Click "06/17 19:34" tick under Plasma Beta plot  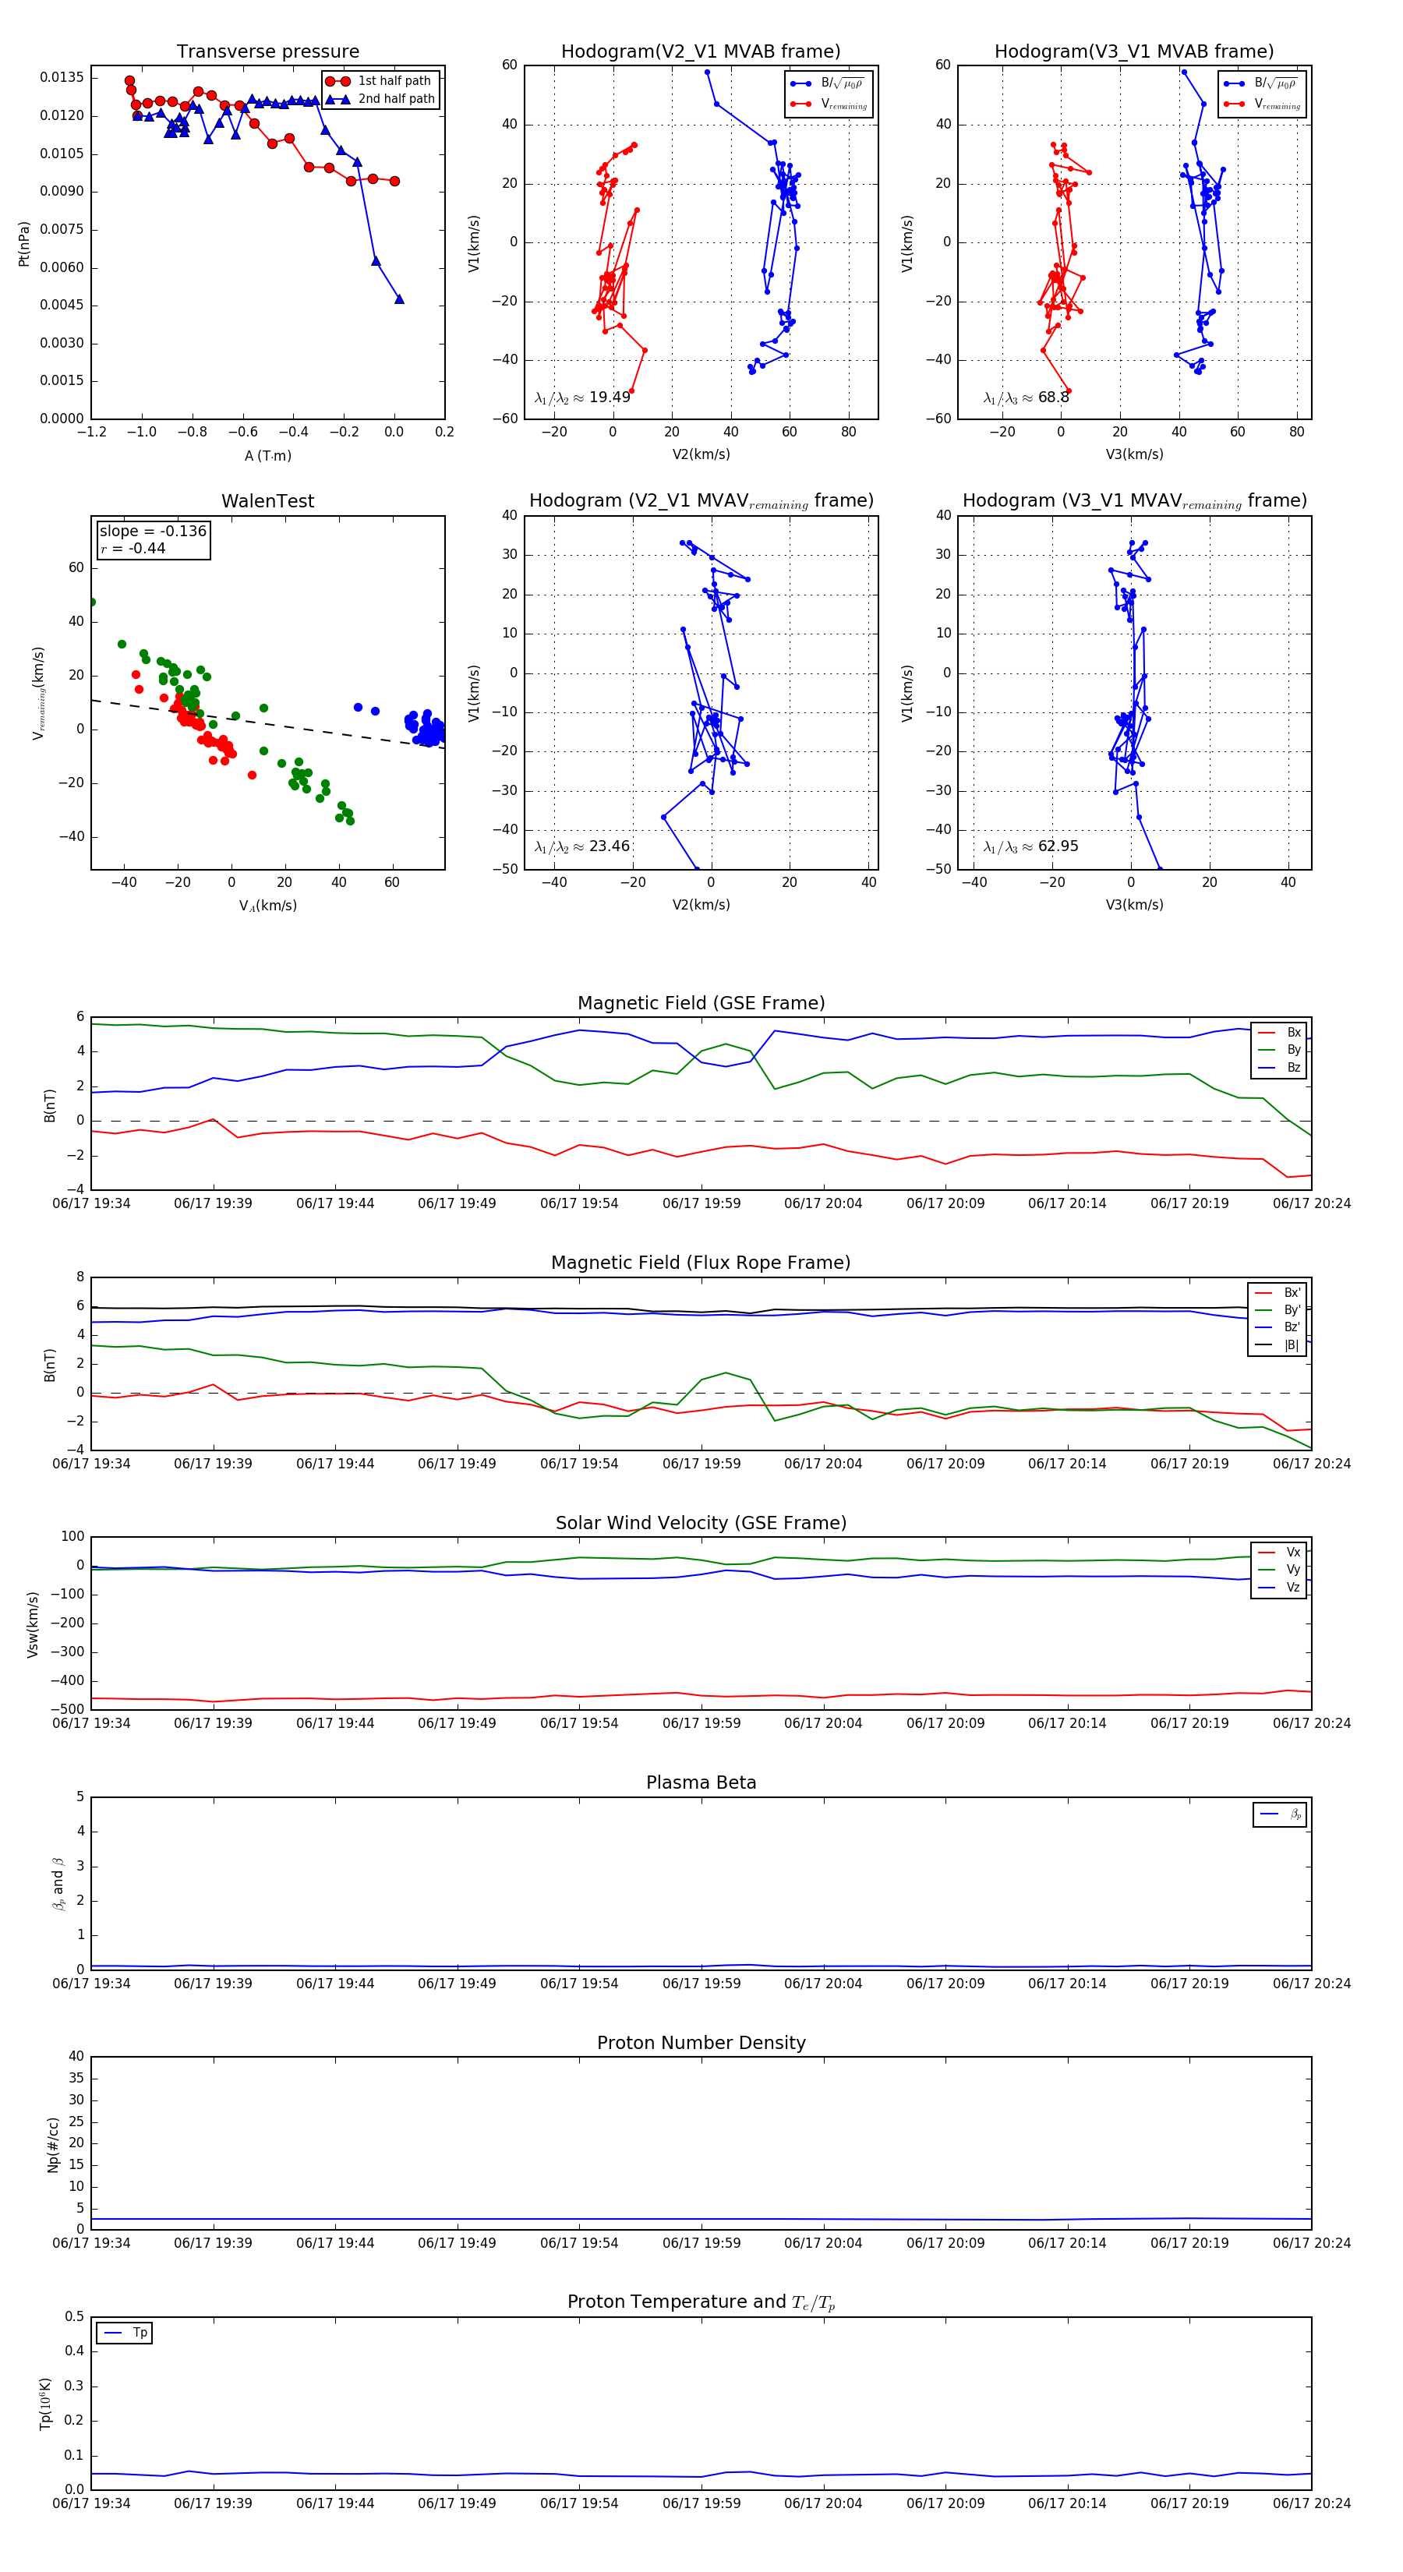91,1984
